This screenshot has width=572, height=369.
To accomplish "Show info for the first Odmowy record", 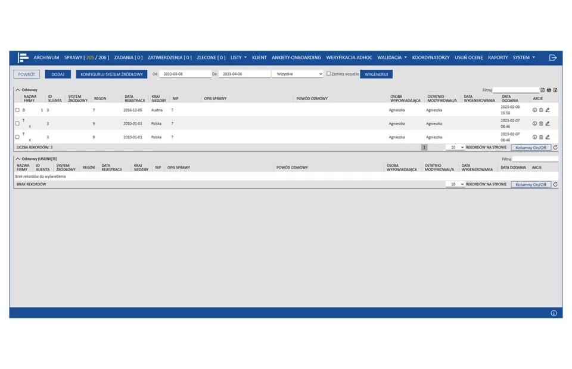I will click(534, 110).
